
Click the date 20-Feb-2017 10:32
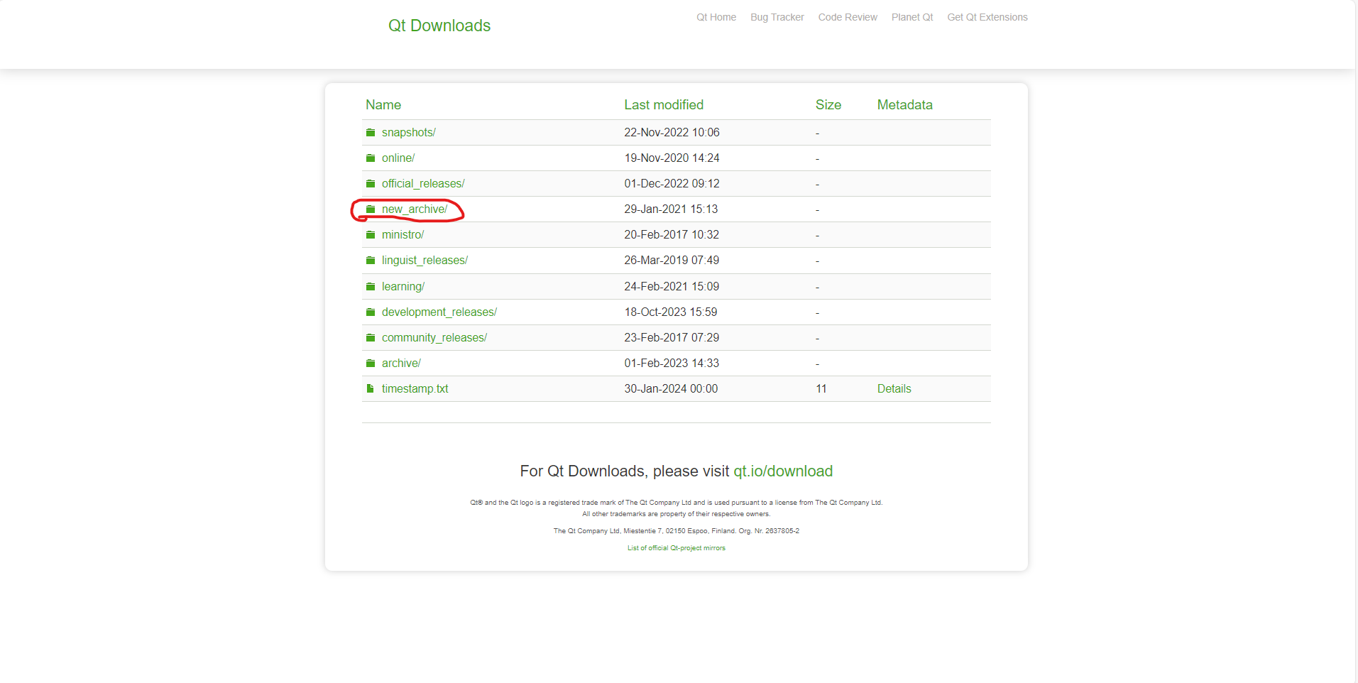[x=672, y=235]
